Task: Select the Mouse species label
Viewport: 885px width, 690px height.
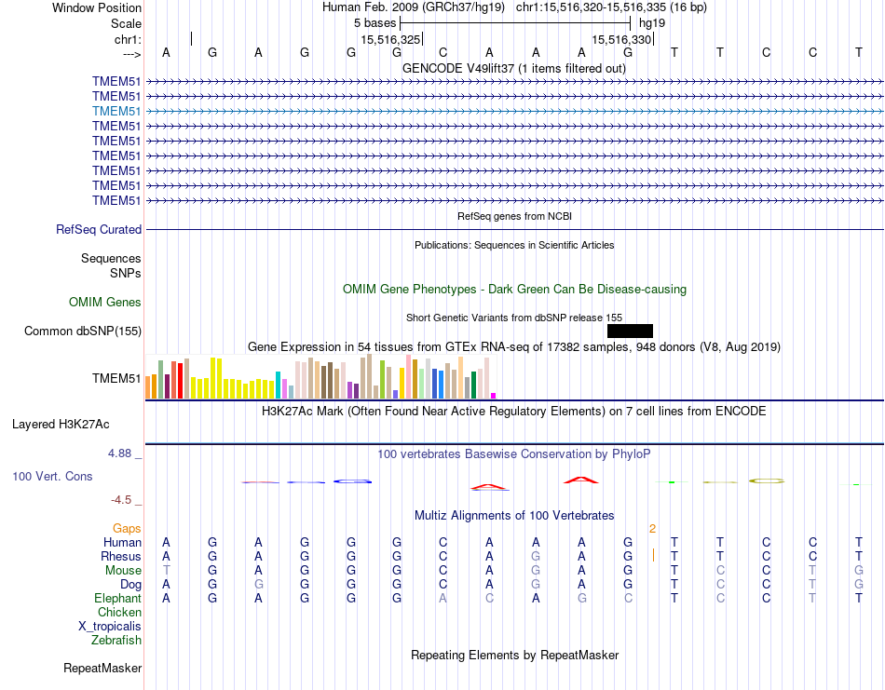Action: coord(123,571)
